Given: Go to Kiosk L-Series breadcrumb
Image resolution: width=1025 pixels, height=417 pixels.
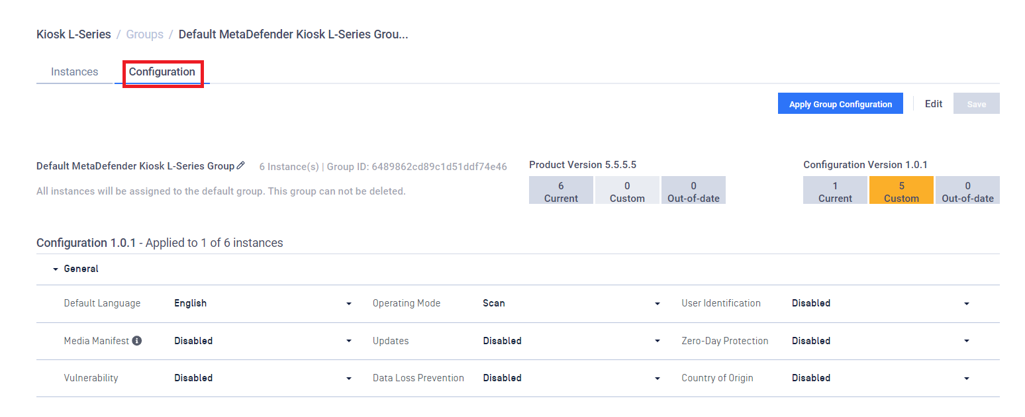Looking at the screenshot, I should 73,34.
